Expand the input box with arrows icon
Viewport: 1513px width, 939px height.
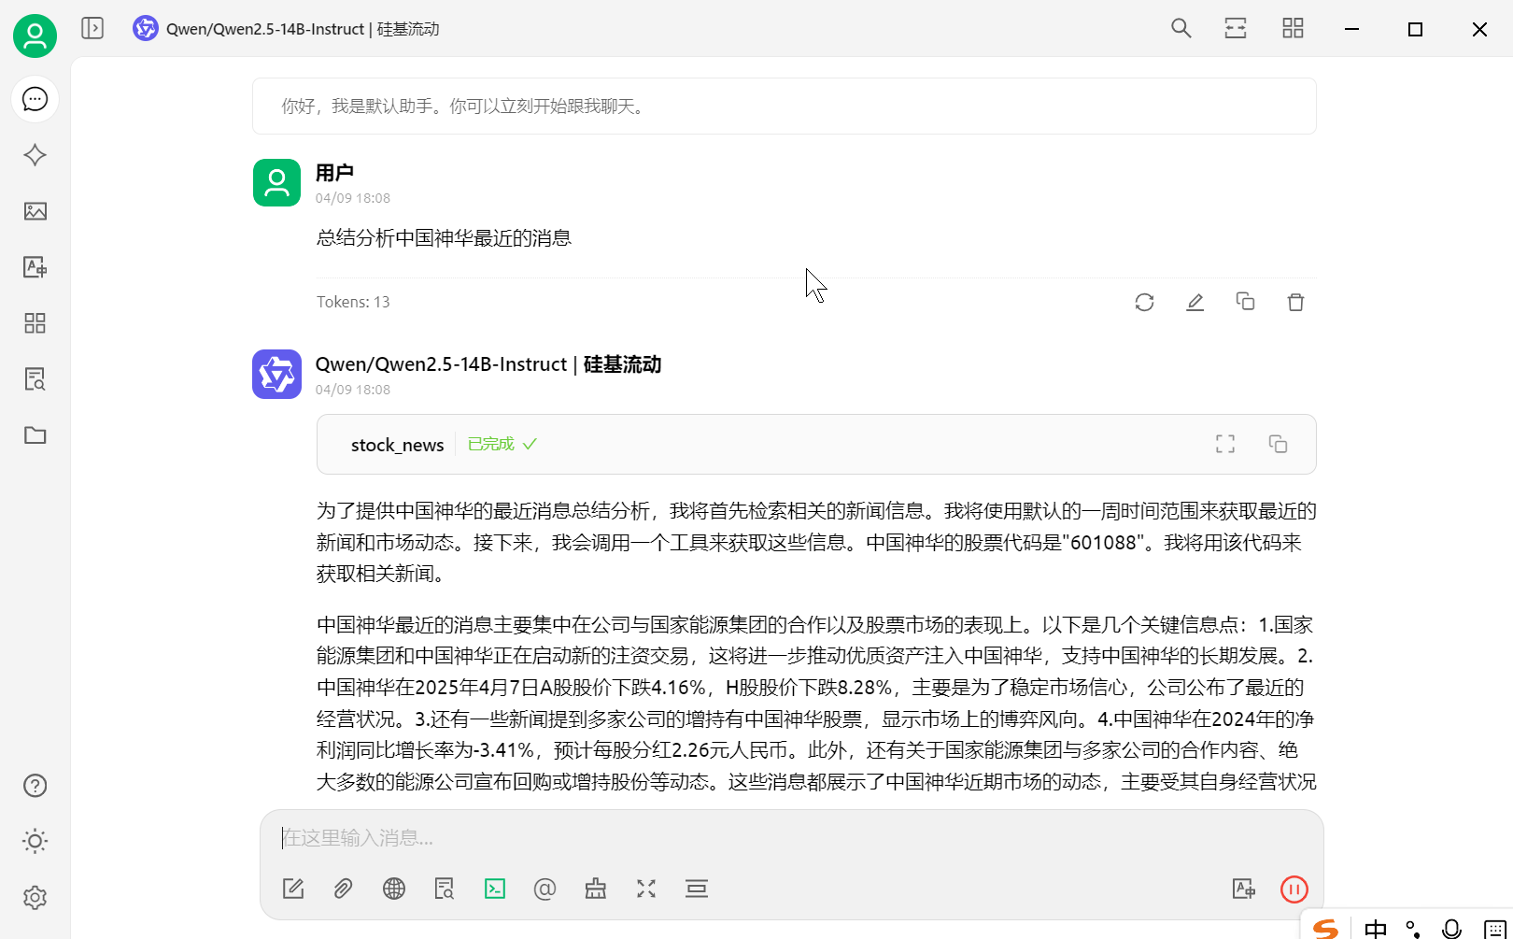pyautogui.click(x=646, y=889)
